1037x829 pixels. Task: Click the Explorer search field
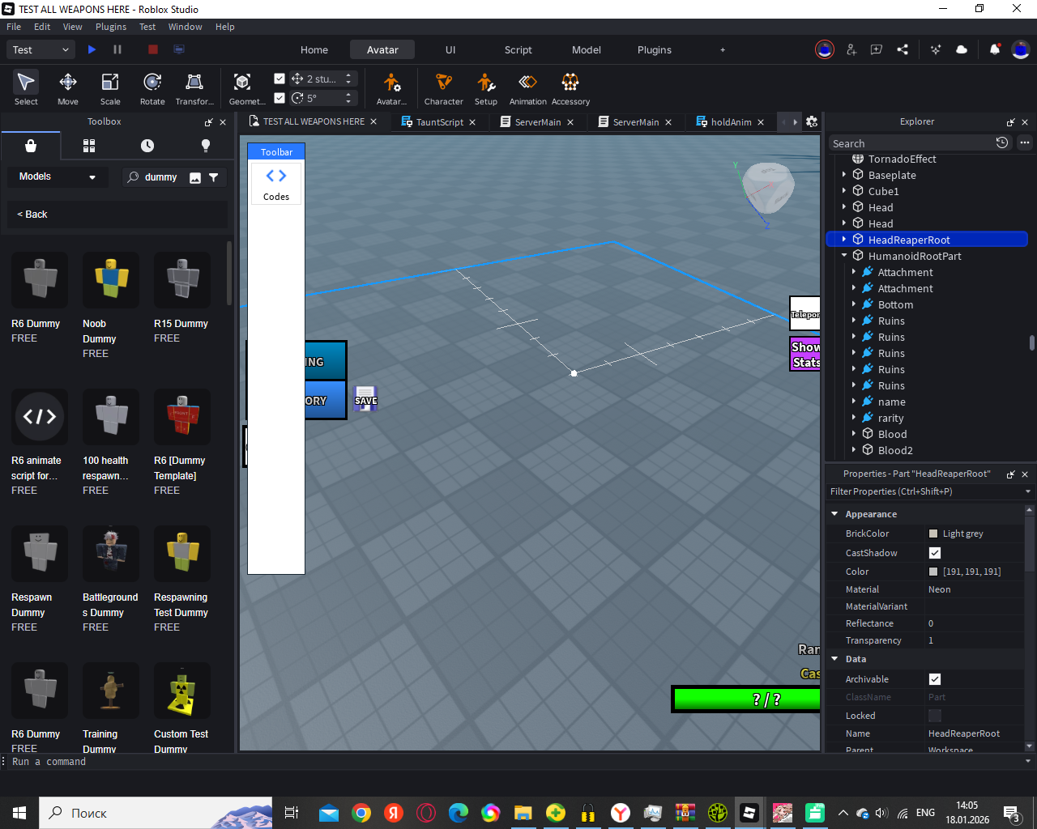(x=911, y=143)
